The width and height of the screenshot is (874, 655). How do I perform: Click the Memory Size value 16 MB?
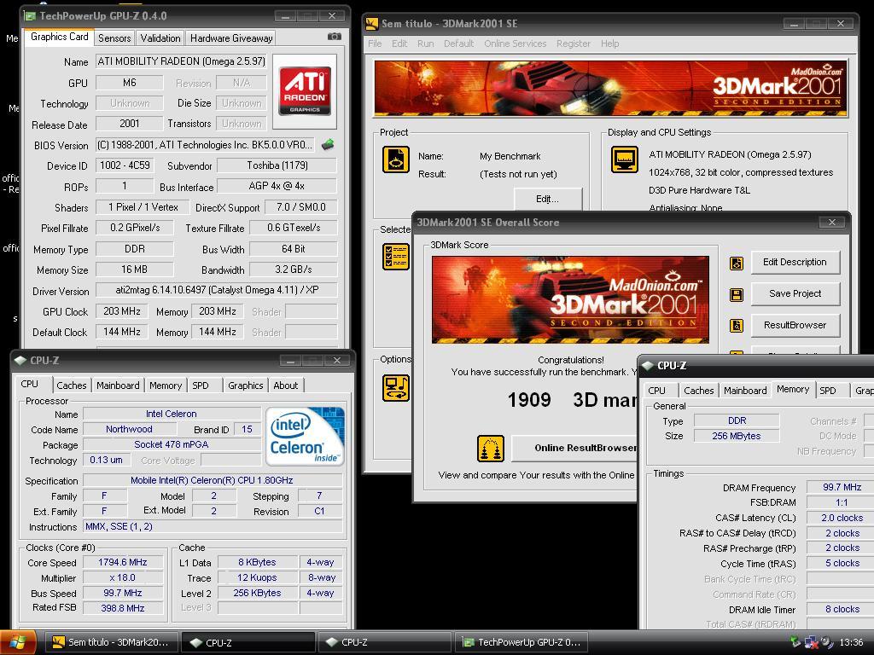click(134, 270)
